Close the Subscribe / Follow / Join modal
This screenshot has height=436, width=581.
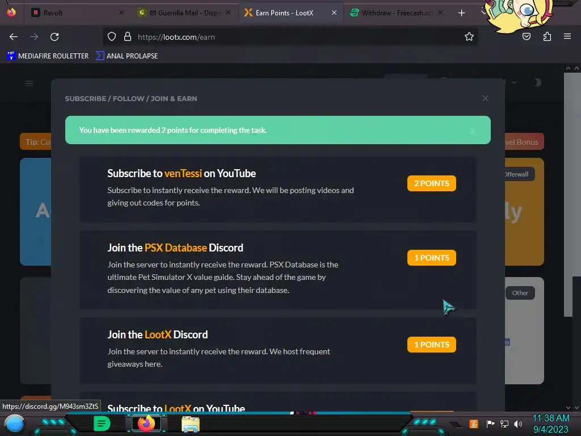click(485, 98)
